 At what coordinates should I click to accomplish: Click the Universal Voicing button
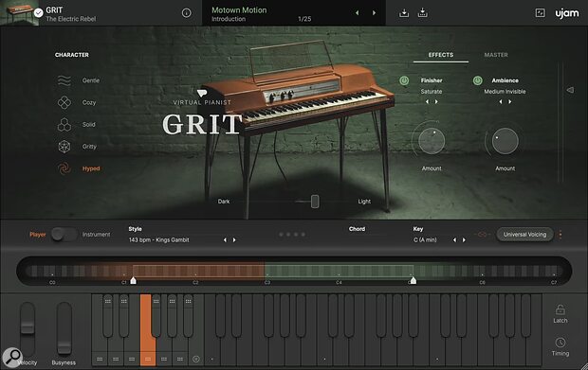point(524,235)
